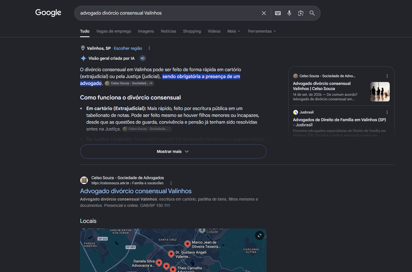
Task: Play AI overview audio speaker button
Action: [143, 58]
